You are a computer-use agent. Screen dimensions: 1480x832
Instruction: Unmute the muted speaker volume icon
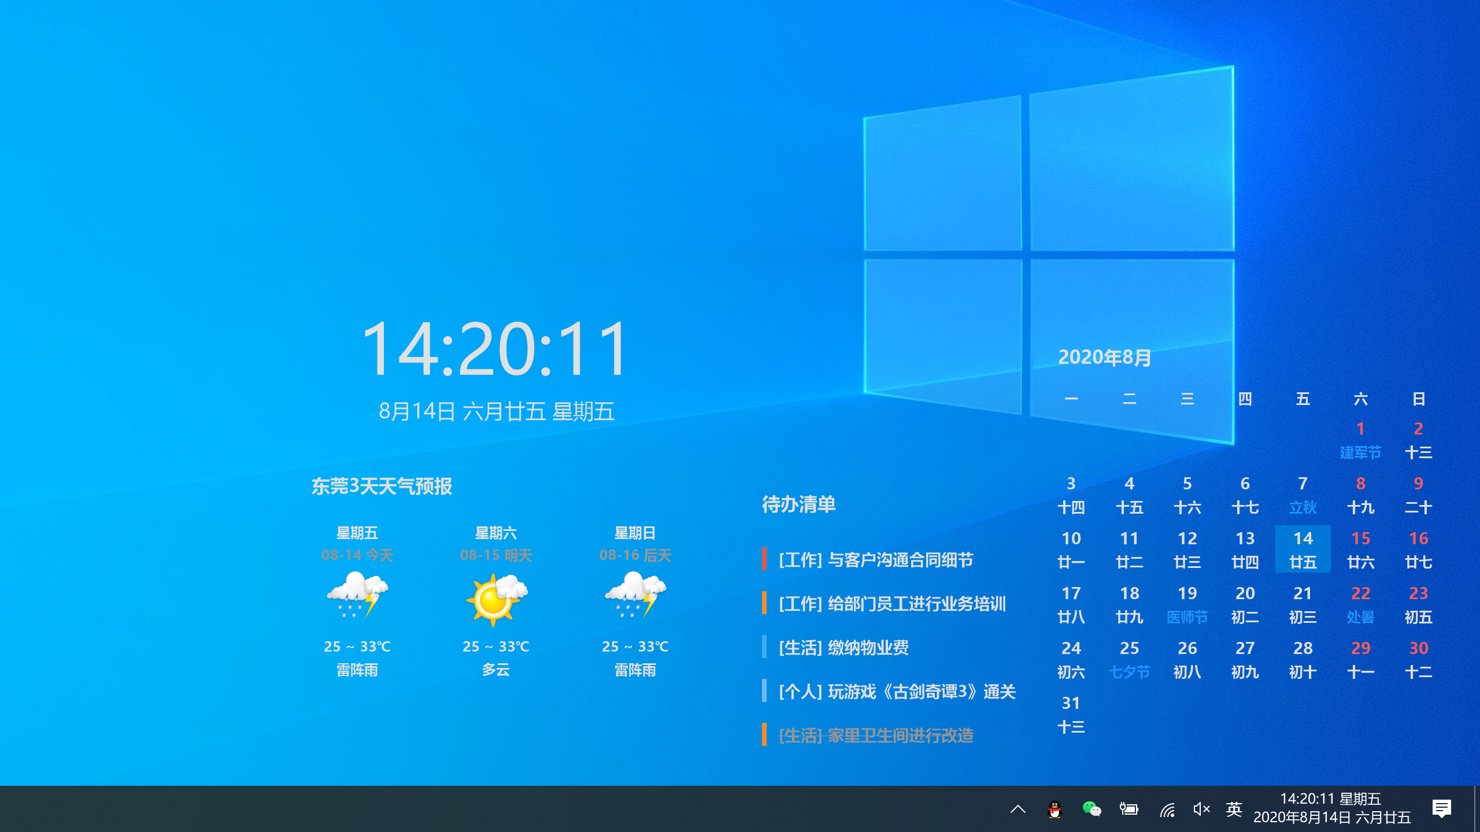coord(1201,809)
